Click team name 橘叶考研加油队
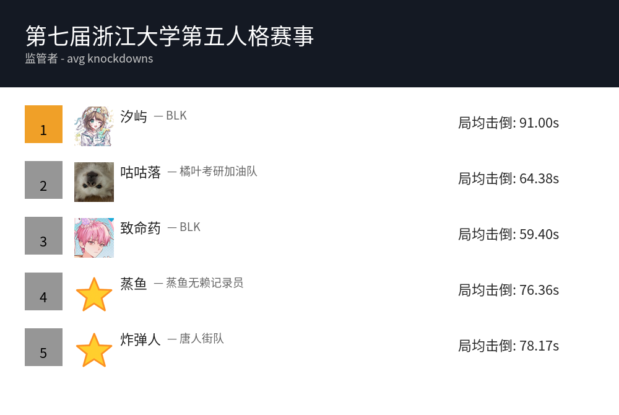Image resolution: width=619 pixels, height=415 pixels. [x=218, y=172]
